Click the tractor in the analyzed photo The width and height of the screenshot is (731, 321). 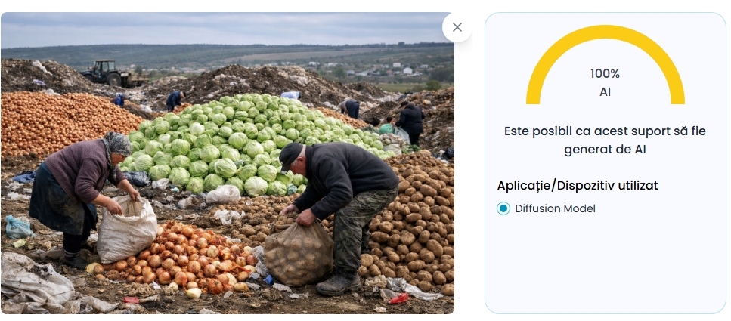110,73
